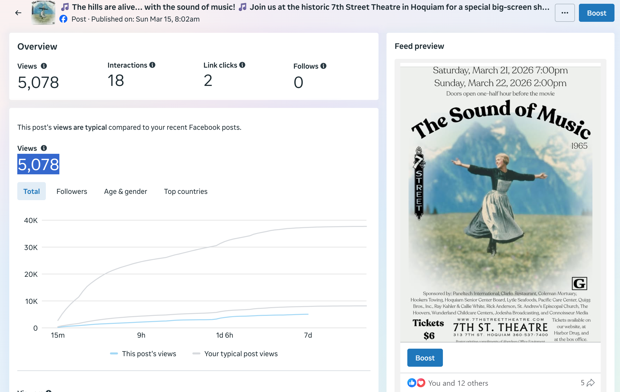Click the like reaction icon
620x392 pixels.
click(411, 383)
